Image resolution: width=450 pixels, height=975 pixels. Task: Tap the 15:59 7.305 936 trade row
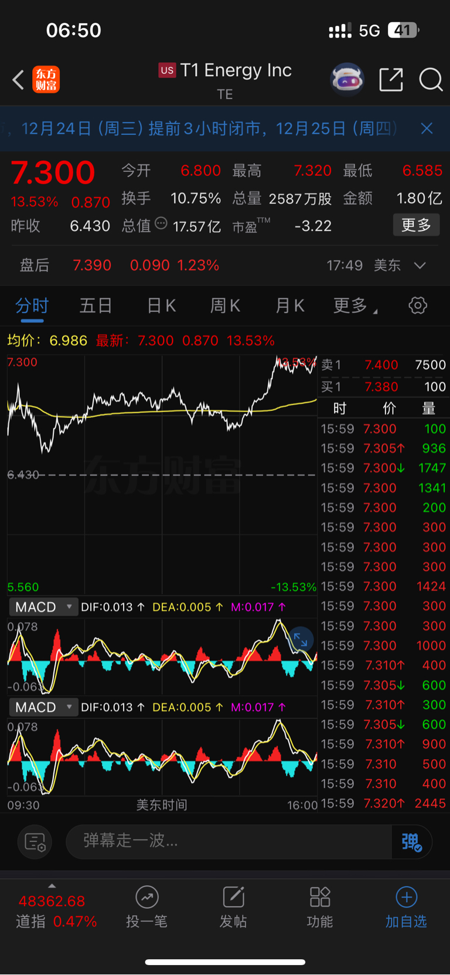point(383,449)
